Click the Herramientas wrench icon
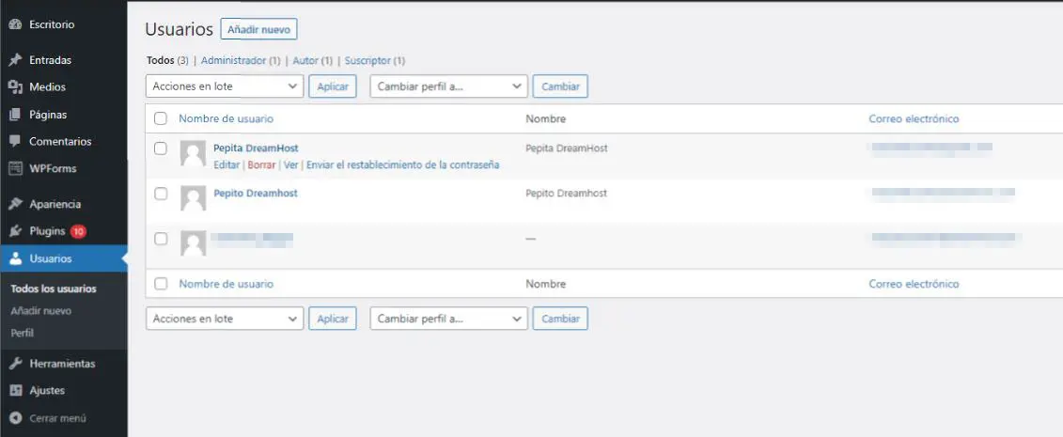The height and width of the screenshot is (437, 1063). pyautogui.click(x=15, y=364)
